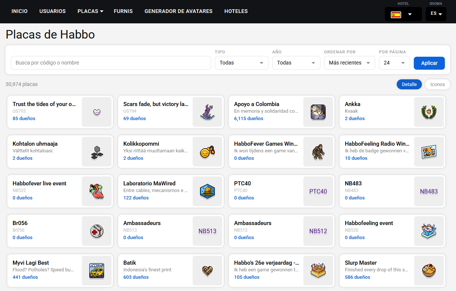The width and height of the screenshot is (456, 291).
Task: Open 122 dueños link
Action: 136,198
